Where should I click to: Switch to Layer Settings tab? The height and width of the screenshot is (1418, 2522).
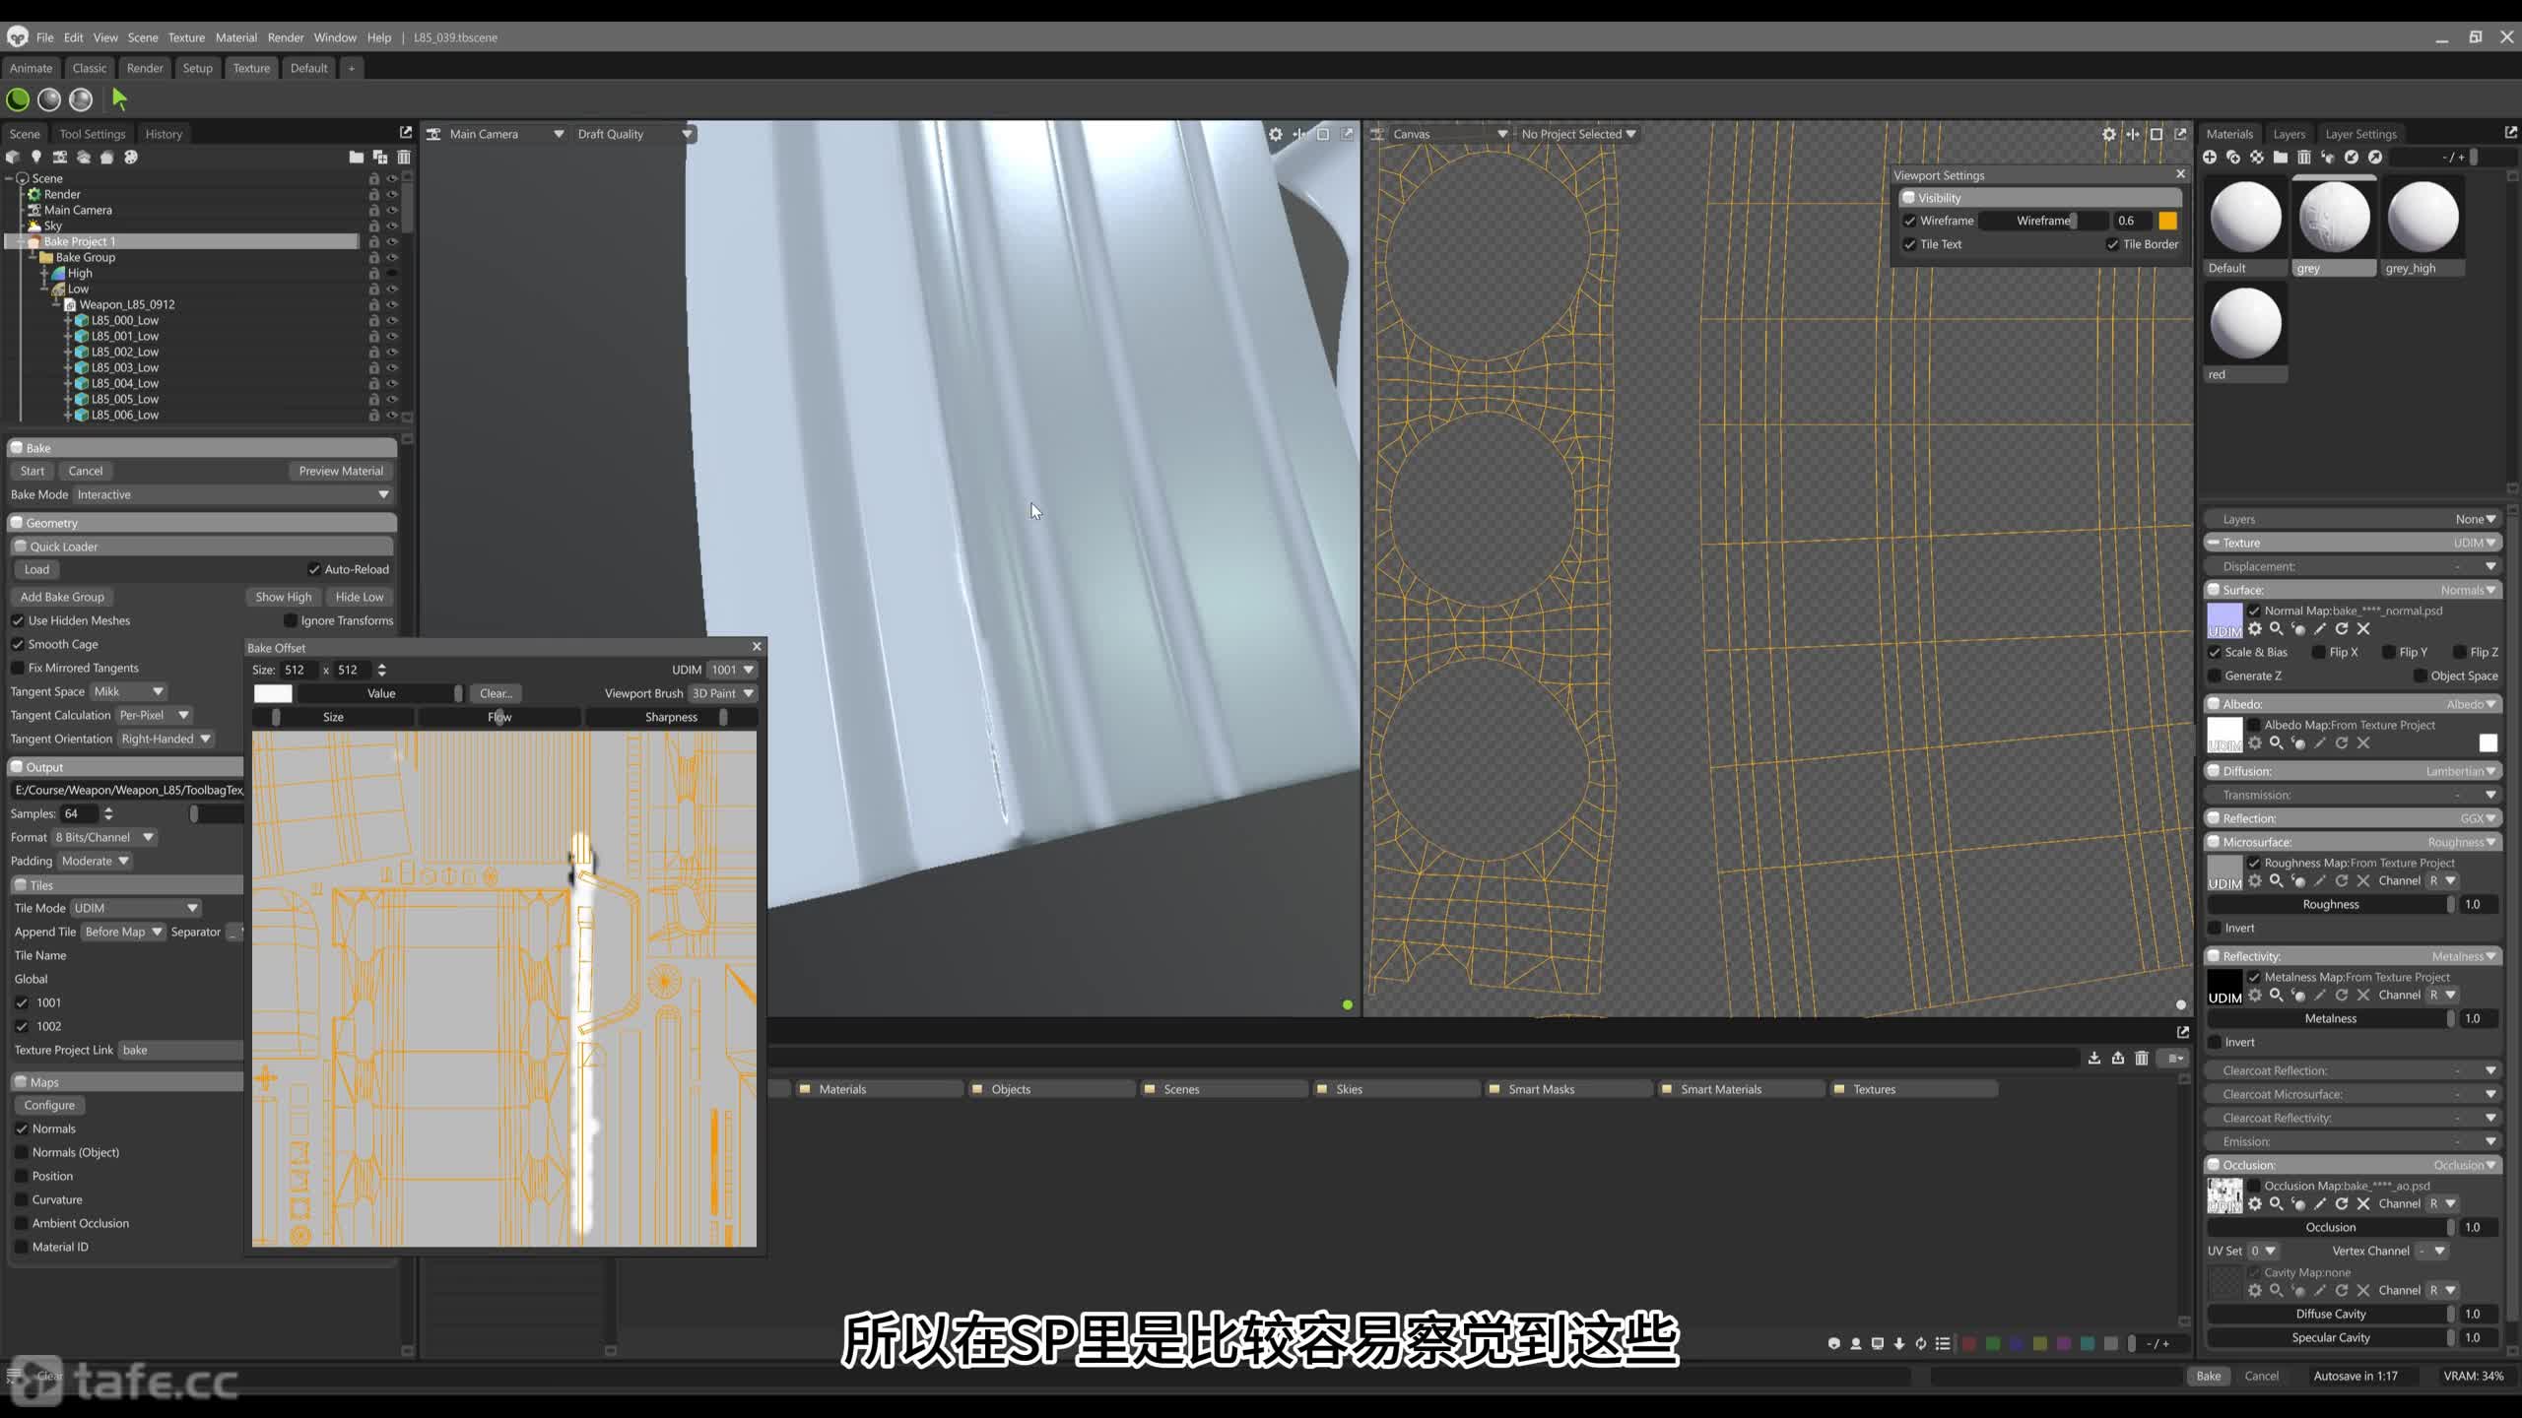(x=2360, y=134)
